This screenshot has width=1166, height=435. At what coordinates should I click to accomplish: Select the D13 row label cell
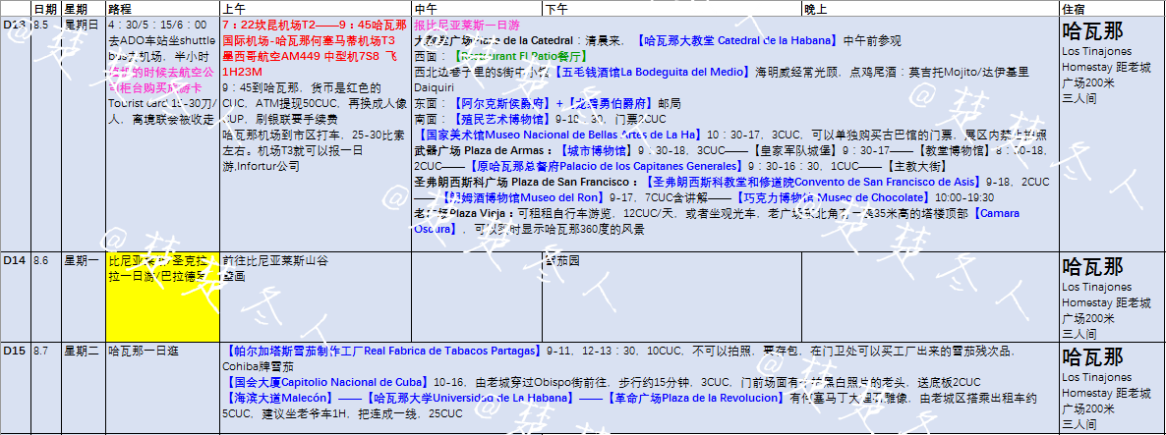[15, 24]
